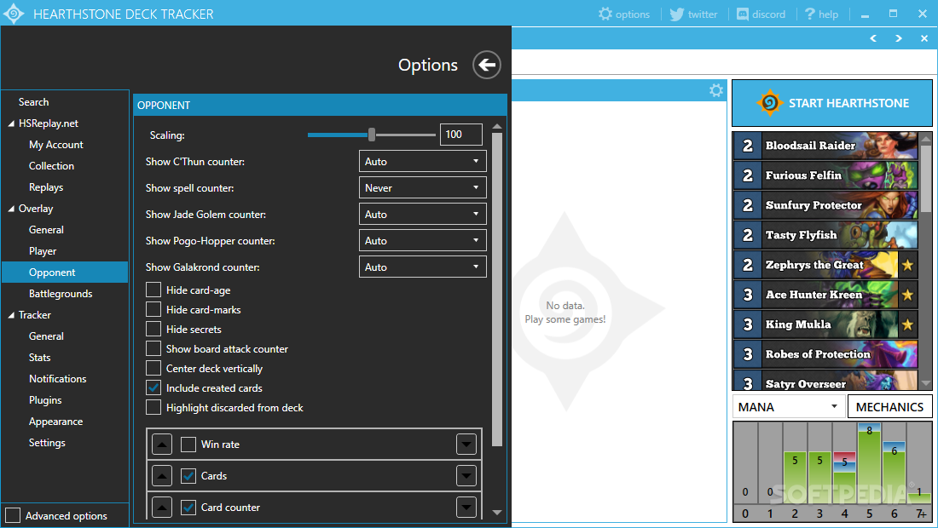Open the Replays options page
Screen dimensions: 938x528
[x=46, y=187]
